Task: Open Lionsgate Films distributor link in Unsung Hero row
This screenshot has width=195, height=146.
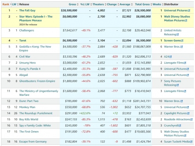Action: tap(174, 63)
